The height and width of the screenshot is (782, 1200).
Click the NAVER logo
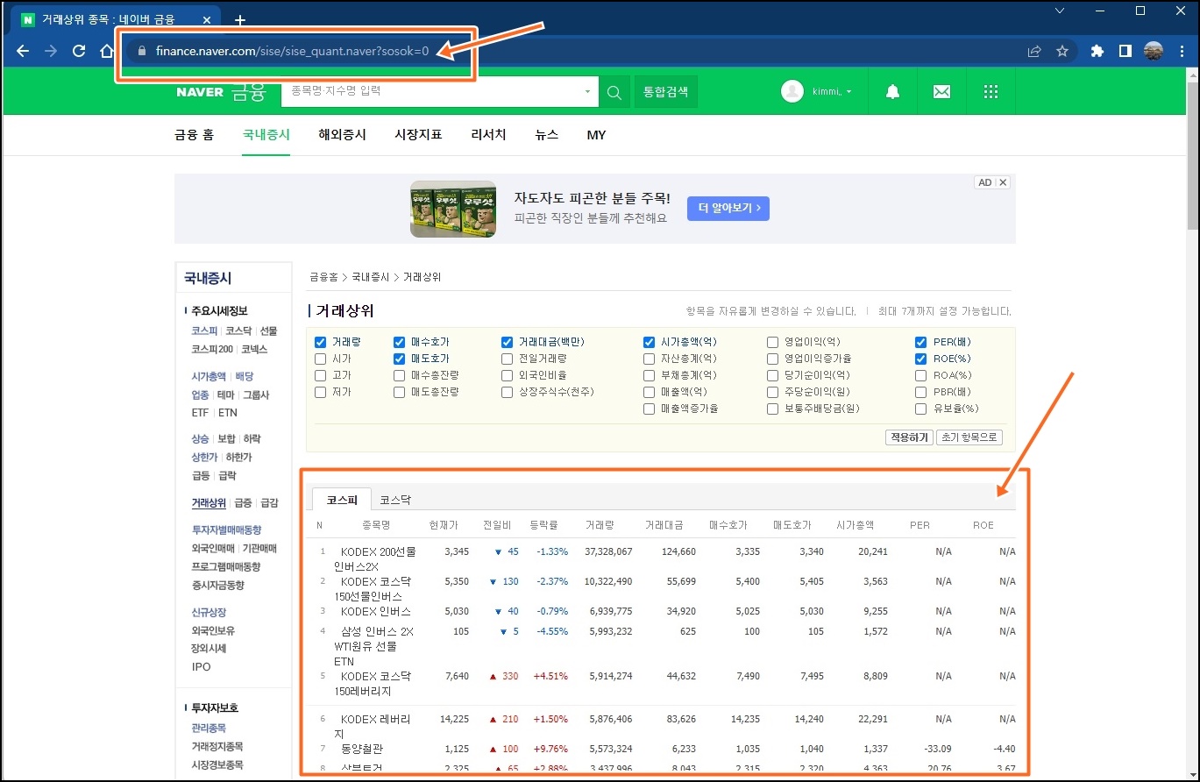pyautogui.click(x=200, y=92)
